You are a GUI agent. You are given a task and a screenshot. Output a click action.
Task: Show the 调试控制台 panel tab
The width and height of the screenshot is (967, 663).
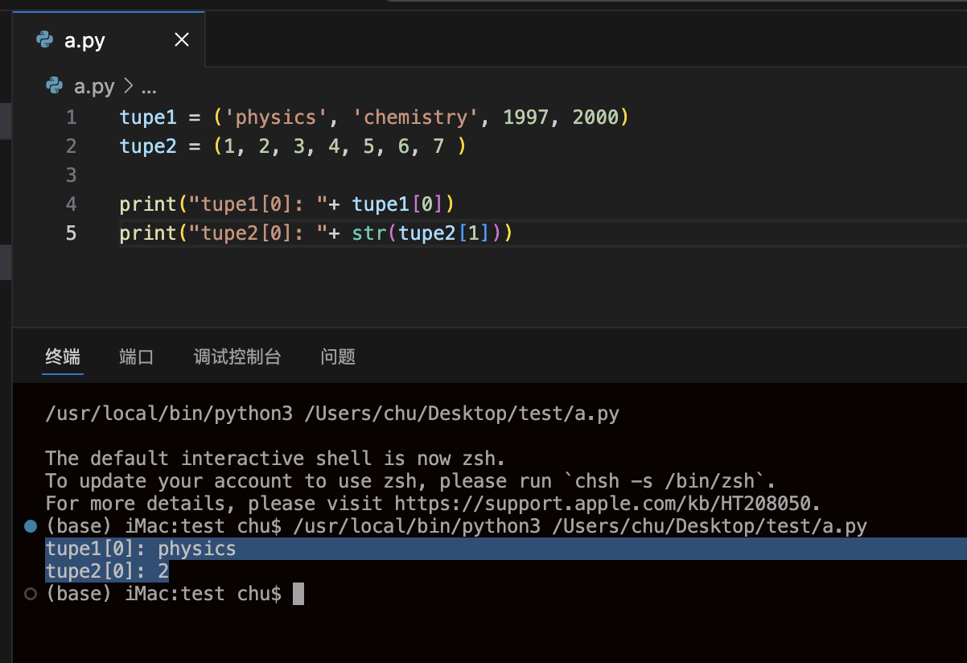click(x=237, y=357)
